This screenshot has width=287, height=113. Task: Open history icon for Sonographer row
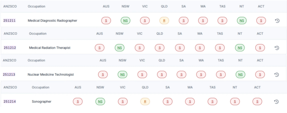(276, 101)
